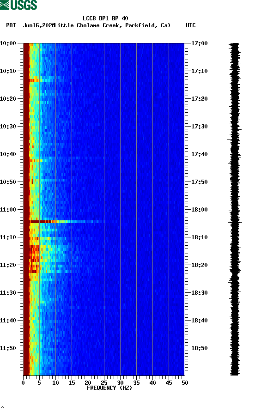Click the 25 Hz frequency tick label
Viewport: 255px width, 412px height.
[x=104, y=383]
